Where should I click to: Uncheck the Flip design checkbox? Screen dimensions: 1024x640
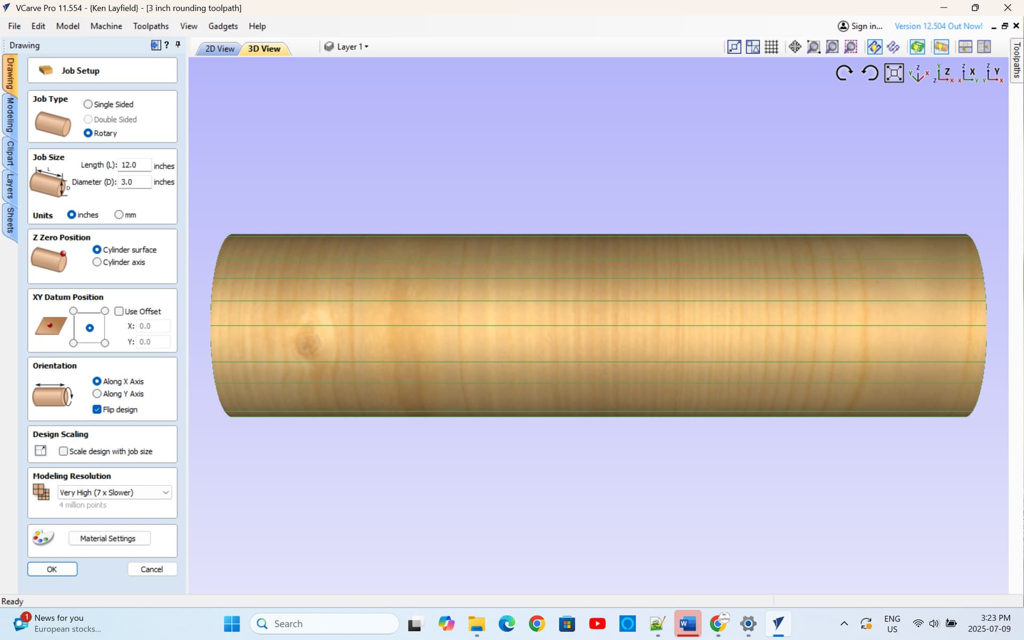point(97,410)
